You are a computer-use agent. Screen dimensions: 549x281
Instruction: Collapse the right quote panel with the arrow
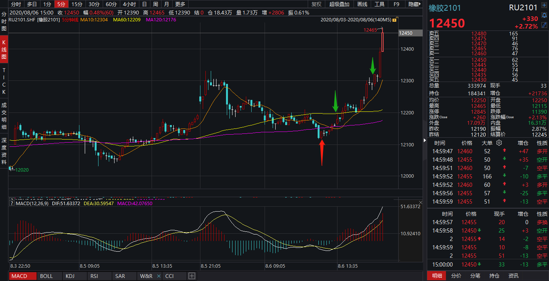(x=425, y=140)
